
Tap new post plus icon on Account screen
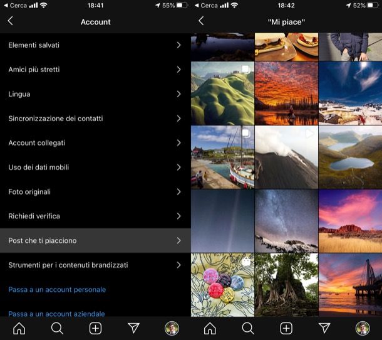[95, 328]
